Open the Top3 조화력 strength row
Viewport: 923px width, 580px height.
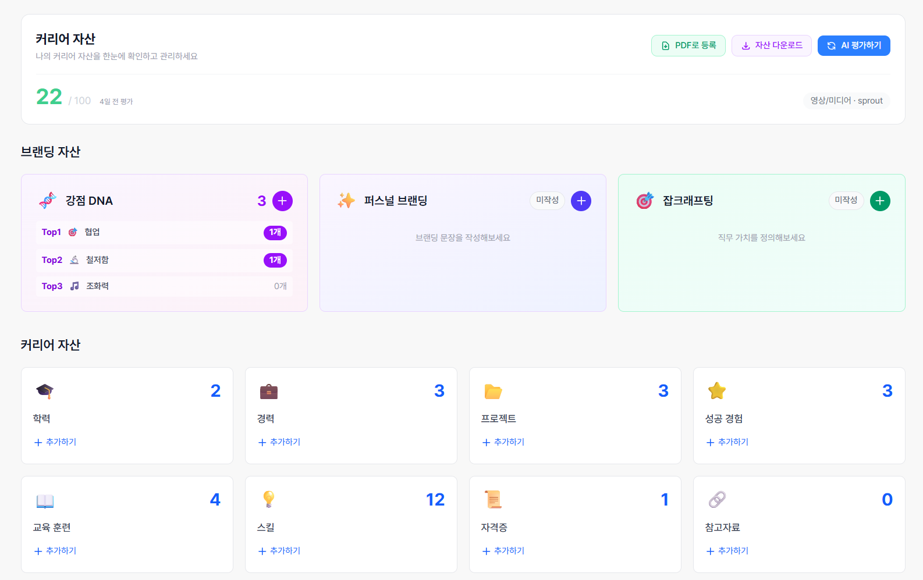point(164,286)
